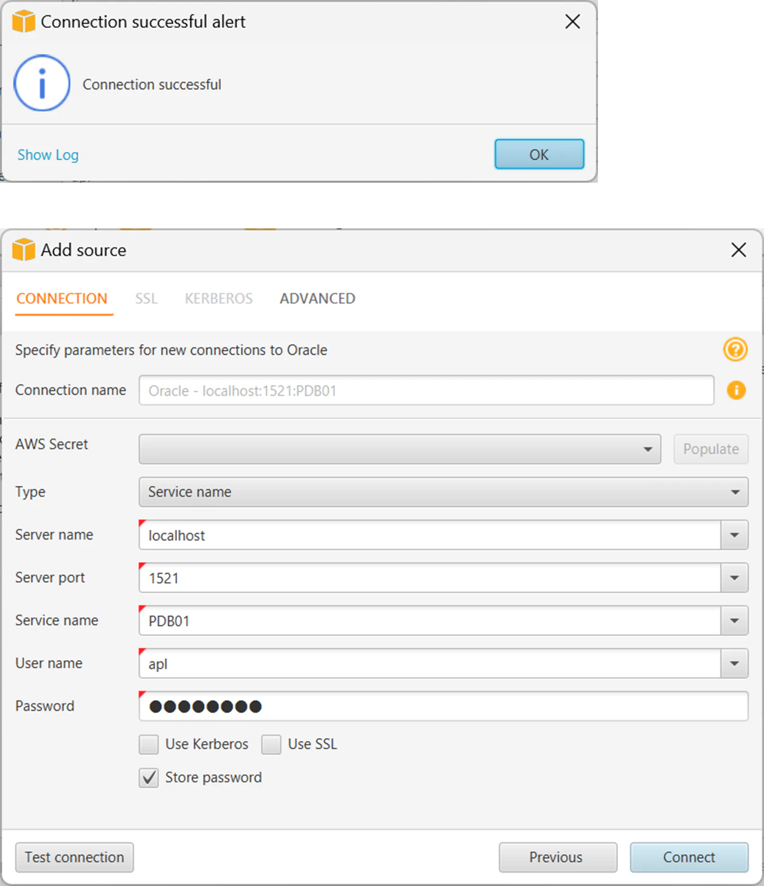Open the ADVANCED tab
This screenshot has height=886, width=764.
(318, 298)
